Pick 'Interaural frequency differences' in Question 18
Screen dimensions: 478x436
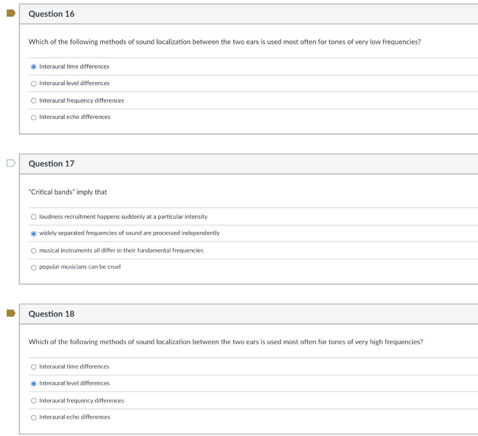point(34,401)
